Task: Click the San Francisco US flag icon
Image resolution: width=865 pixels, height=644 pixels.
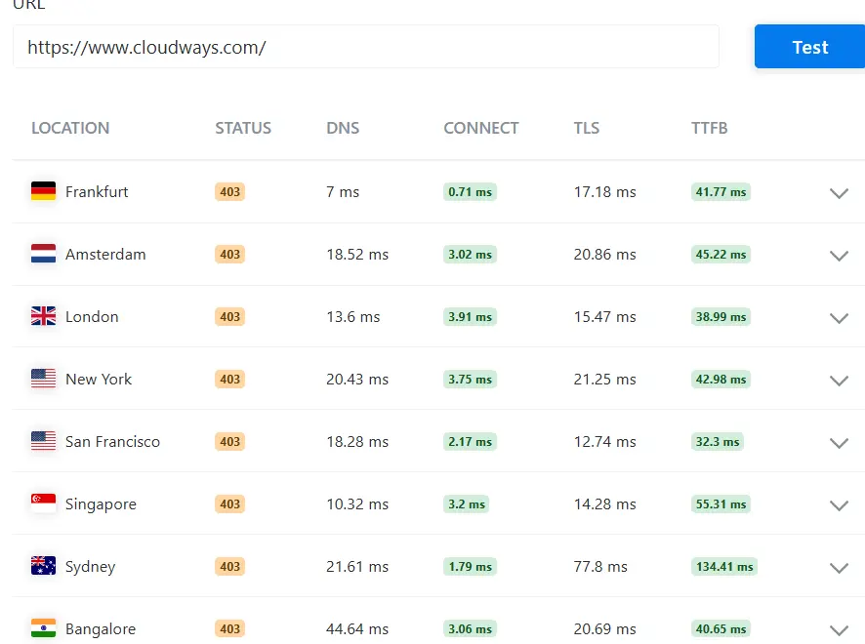Action: [43, 441]
